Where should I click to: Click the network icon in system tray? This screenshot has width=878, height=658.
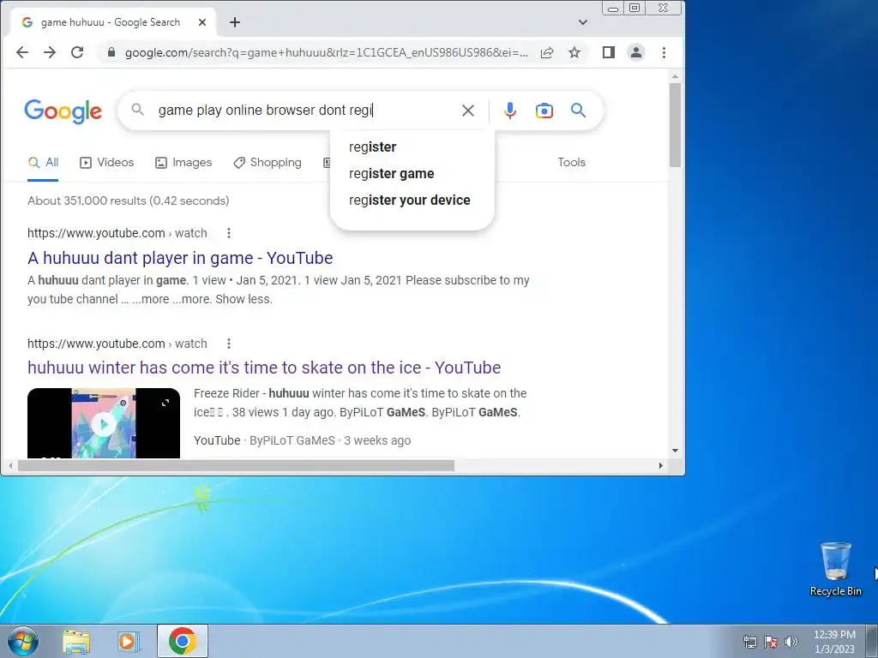(749, 642)
